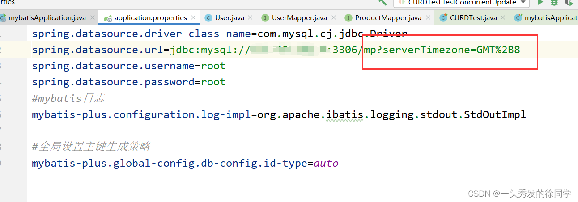The image size is (578, 202).
Task: Click the '#mybatis日志' comment line
Action: [68, 98]
